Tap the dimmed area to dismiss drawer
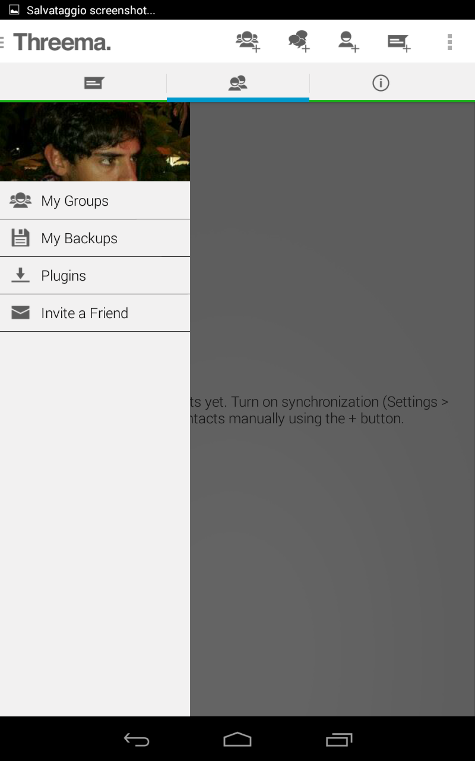This screenshot has width=475, height=761. [x=332, y=535]
